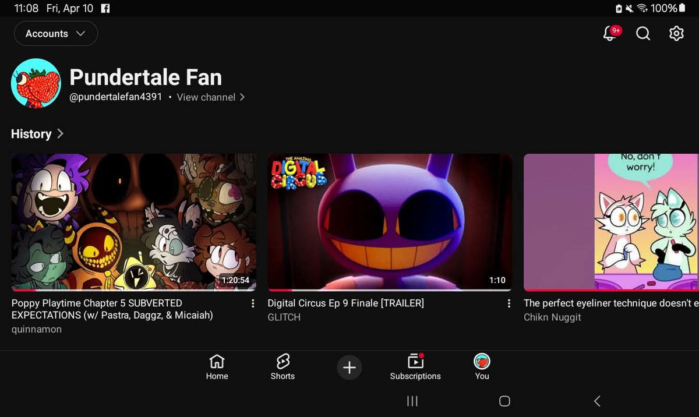Viewport: 699px width, 417px height.
Task: Tap the mute icon in status bar
Action: pos(631,8)
